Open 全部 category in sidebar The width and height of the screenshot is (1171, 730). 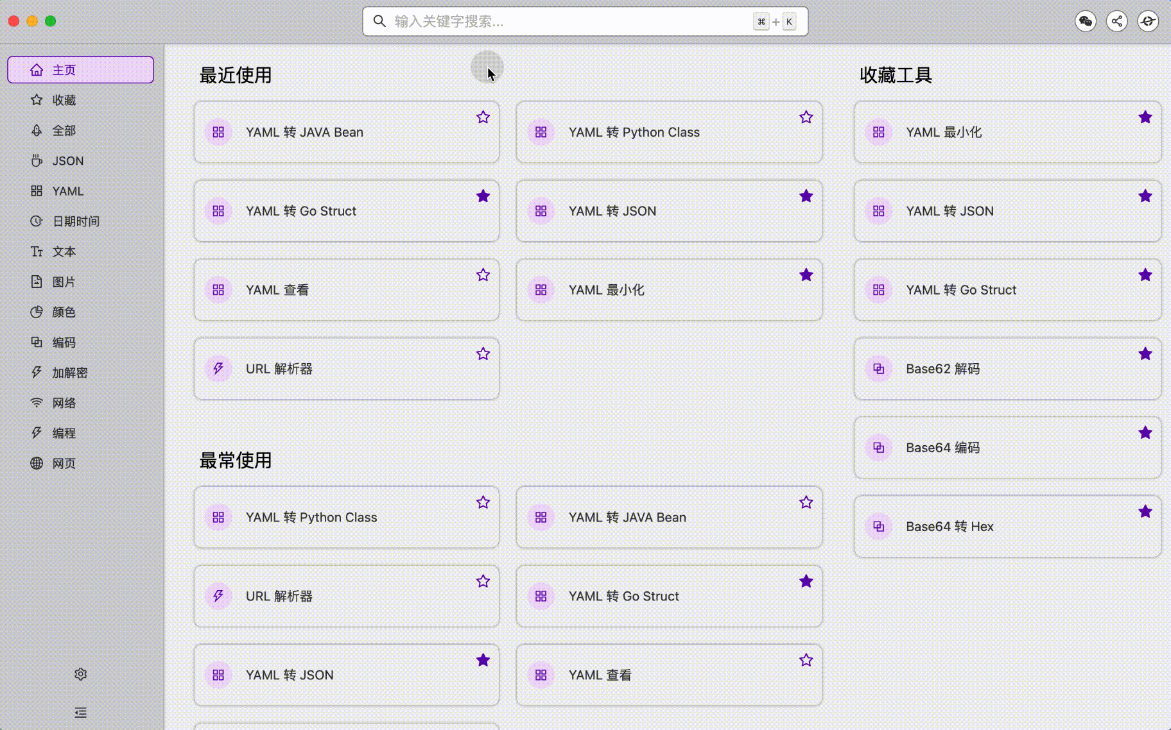(x=81, y=130)
